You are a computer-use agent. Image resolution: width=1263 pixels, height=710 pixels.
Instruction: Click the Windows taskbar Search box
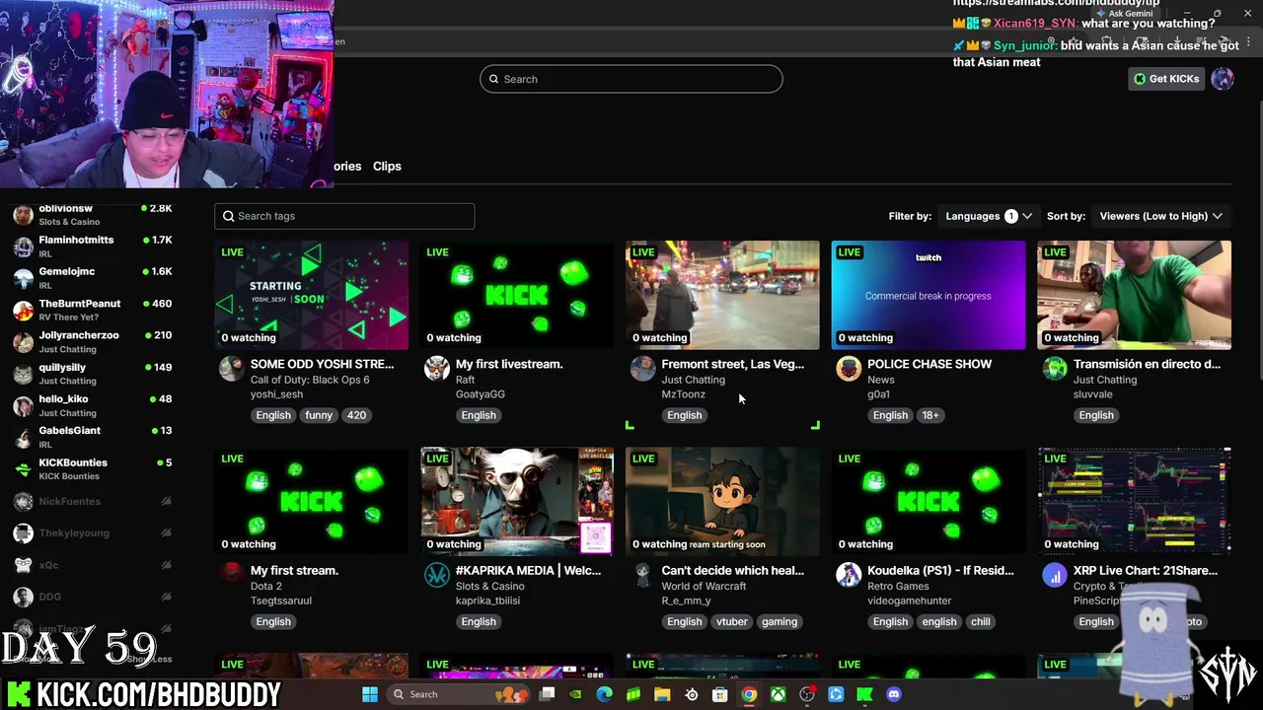tap(459, 694)
